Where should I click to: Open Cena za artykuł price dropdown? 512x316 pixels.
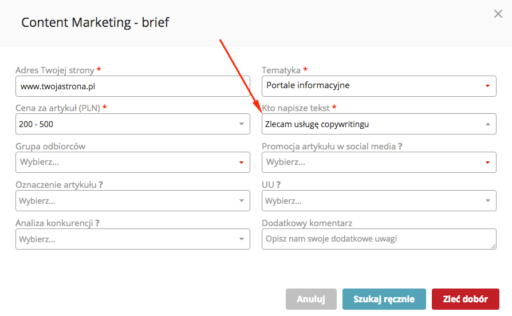(132, 124)
